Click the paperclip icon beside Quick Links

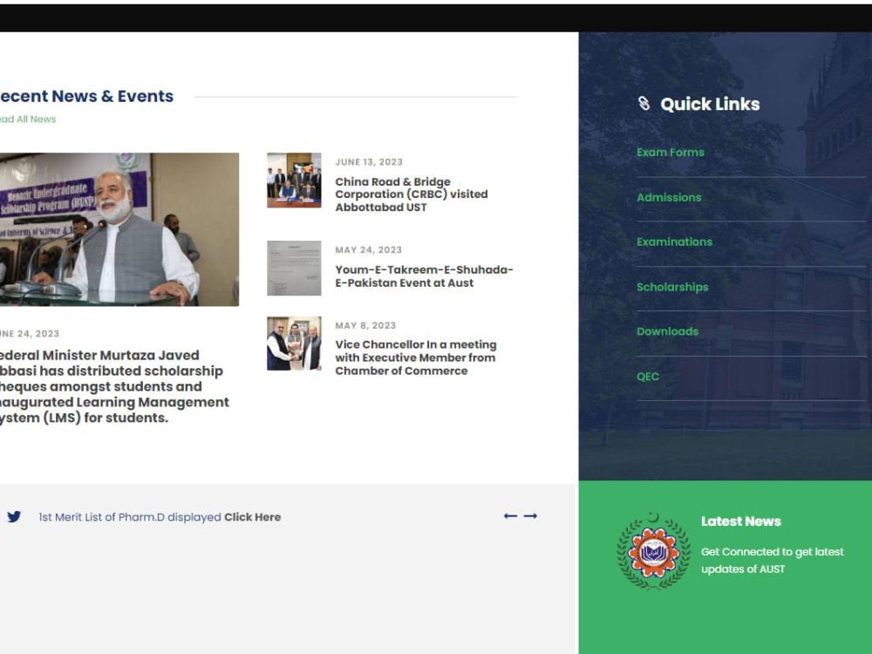[644, 104]
